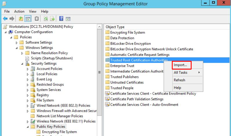Image resolution: width=231 pixels, height=136 pixels.
Task: Click the Export List toolbar icon
Action: pyautogui.click(x=52, y=19)
